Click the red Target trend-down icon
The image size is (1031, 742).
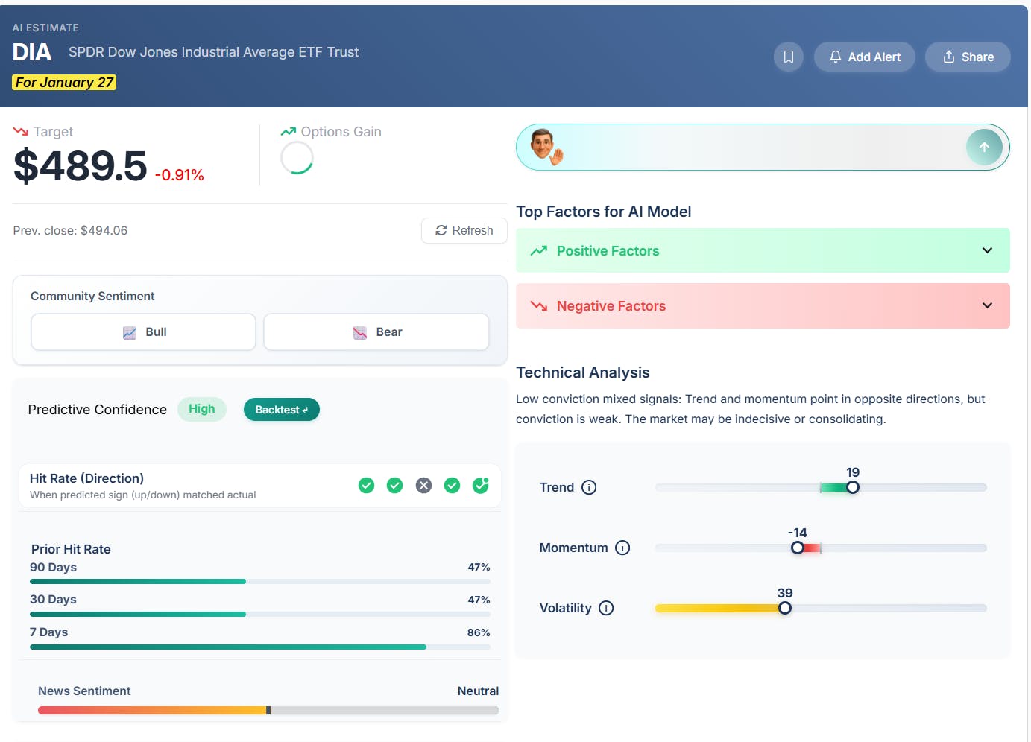click(x=21, y=132)
